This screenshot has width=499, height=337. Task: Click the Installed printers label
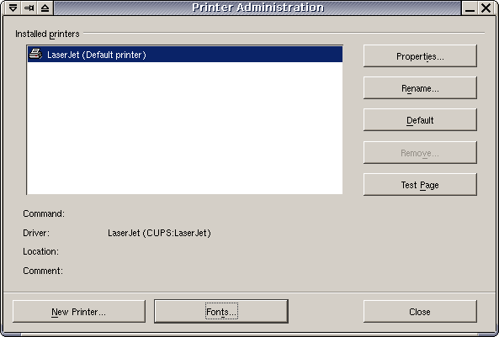tap(47, 34)
